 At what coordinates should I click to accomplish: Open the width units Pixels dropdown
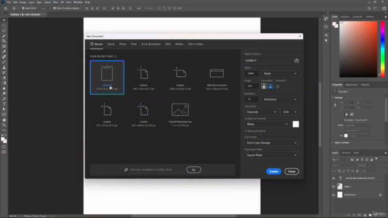pos(280,73)
